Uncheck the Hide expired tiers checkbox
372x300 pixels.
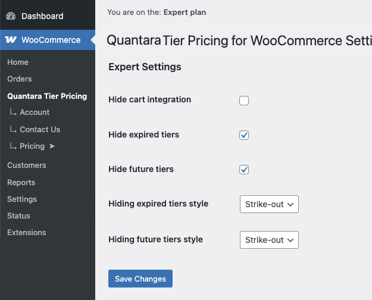(x=244, y=135)
